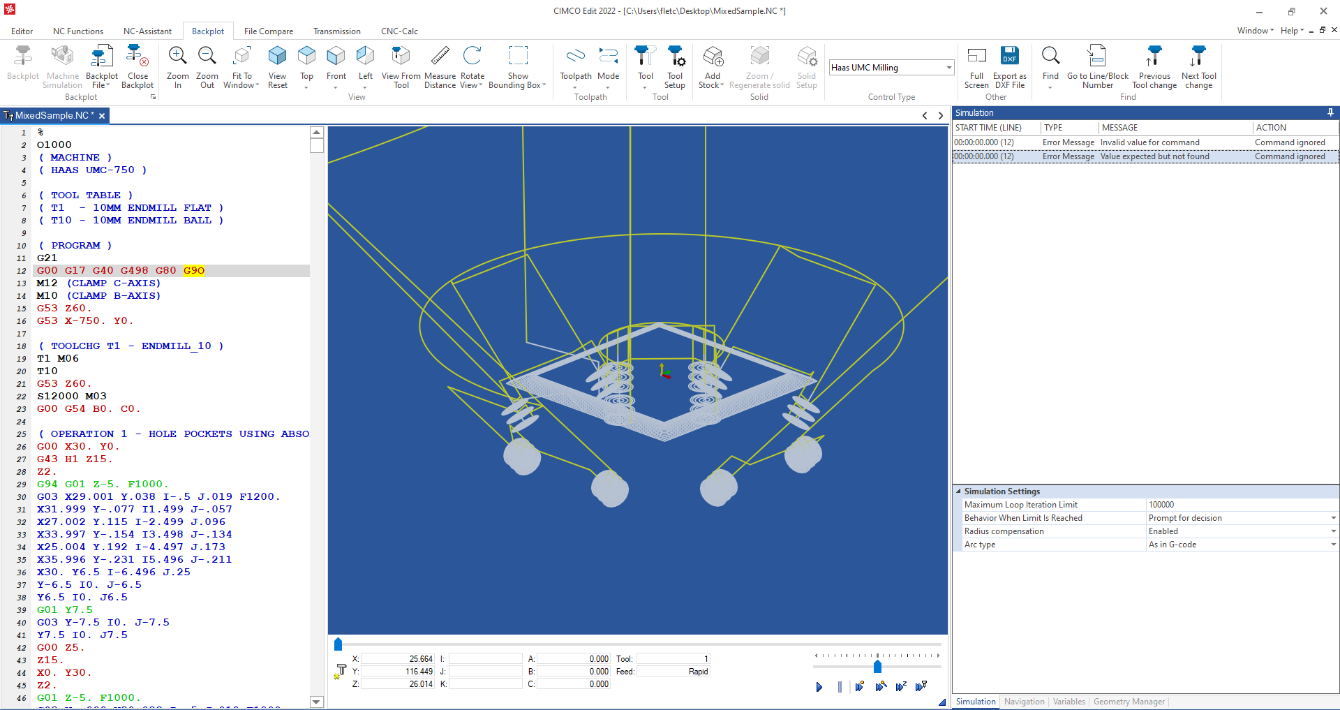Screen dimensions: 1340x710
Task: Fit the toolpath to window
Action: pyautogui.click(x=241, y=67)
